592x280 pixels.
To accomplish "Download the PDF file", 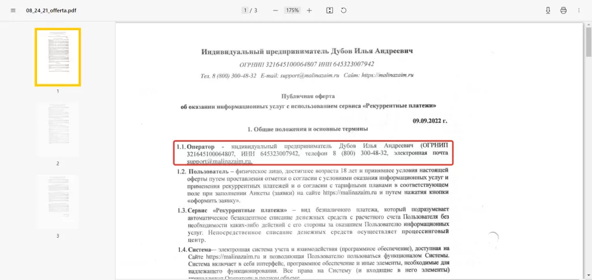I will point(548,10).
